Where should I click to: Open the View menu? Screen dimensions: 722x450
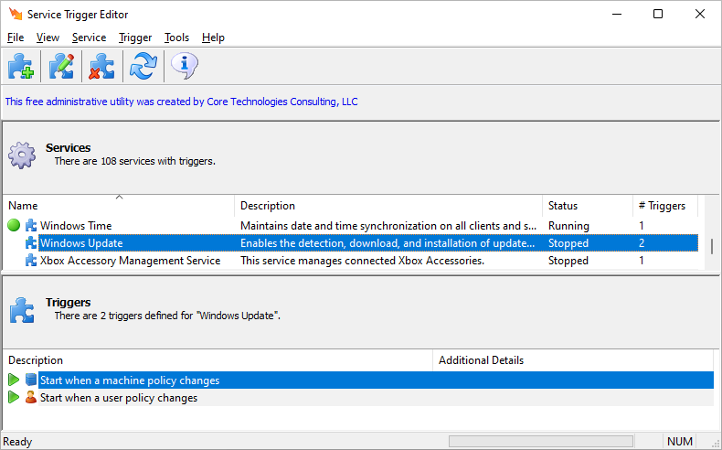coord(48,37)
